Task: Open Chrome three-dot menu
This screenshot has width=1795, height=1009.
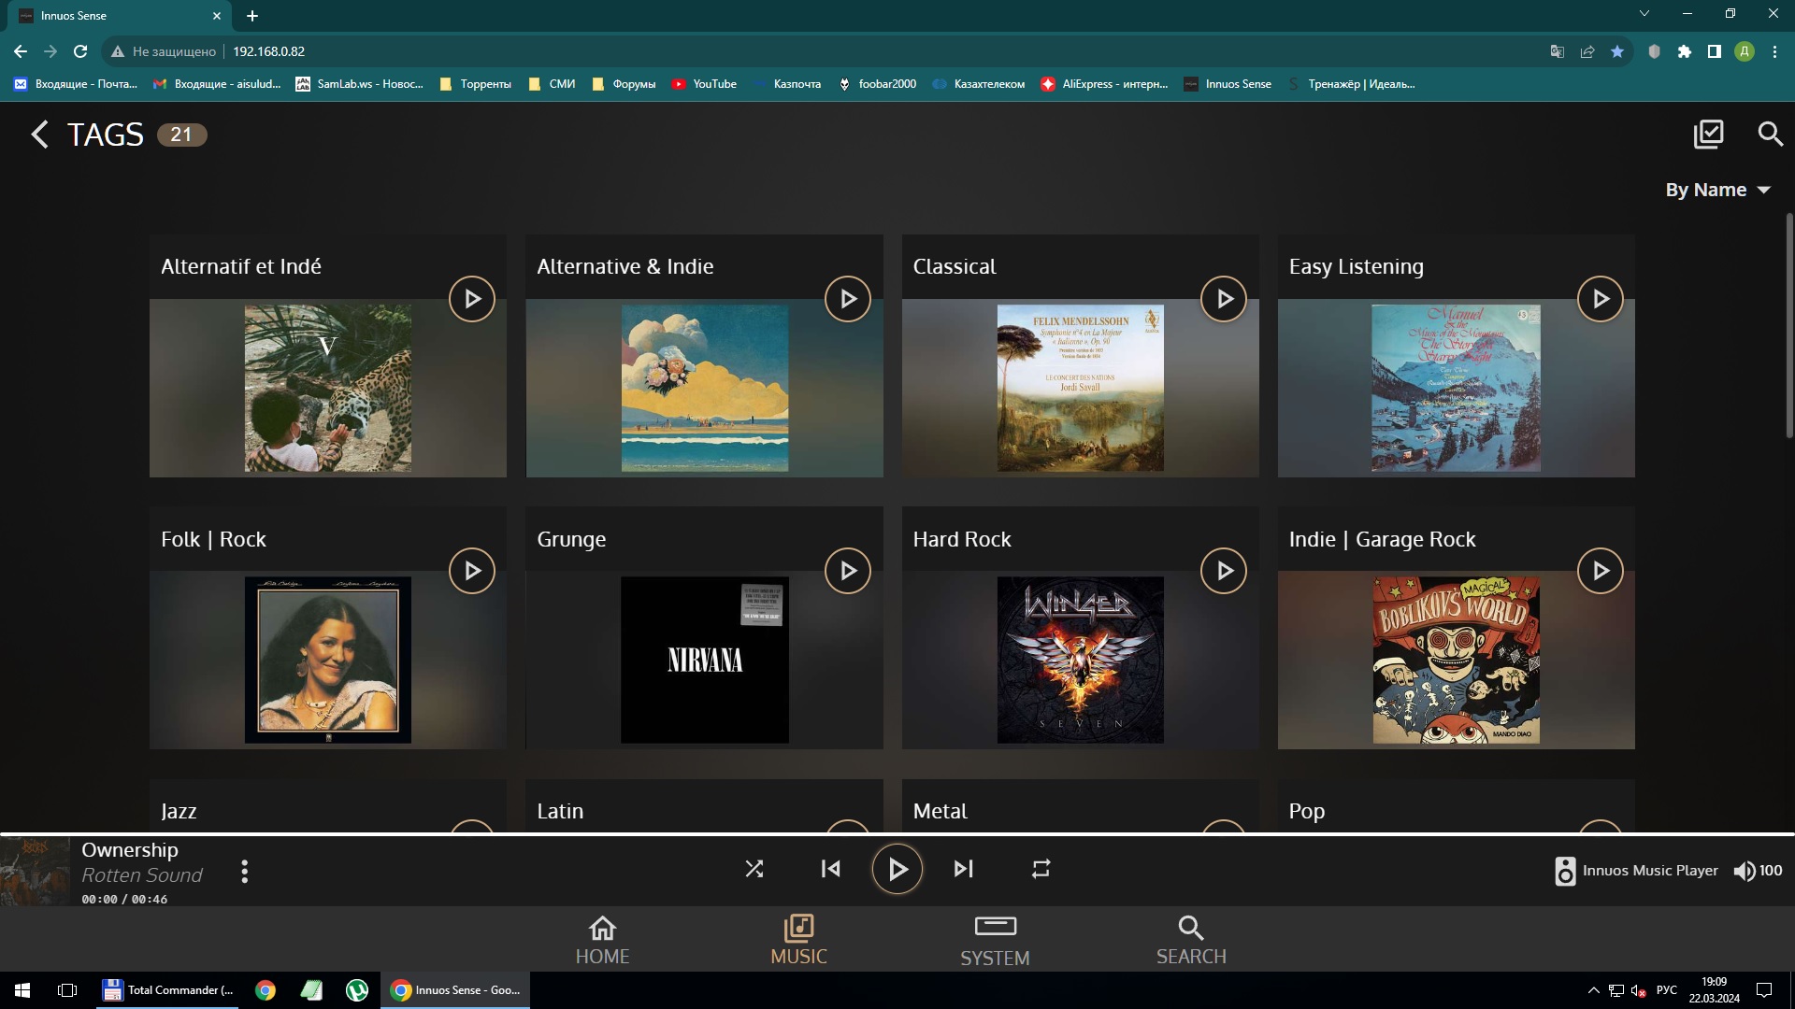Action: tap(1774, 51)
